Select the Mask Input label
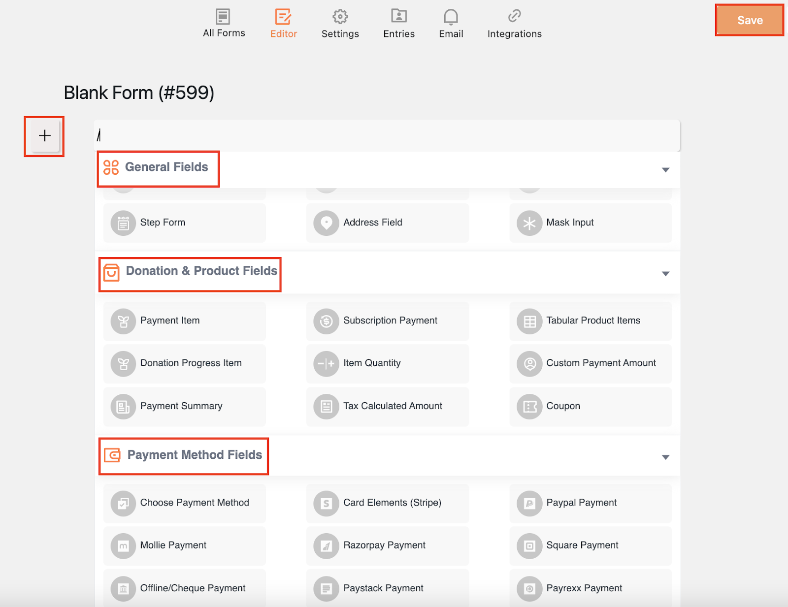The height and width of the screenshot is (607, 788). pos(570,223)
